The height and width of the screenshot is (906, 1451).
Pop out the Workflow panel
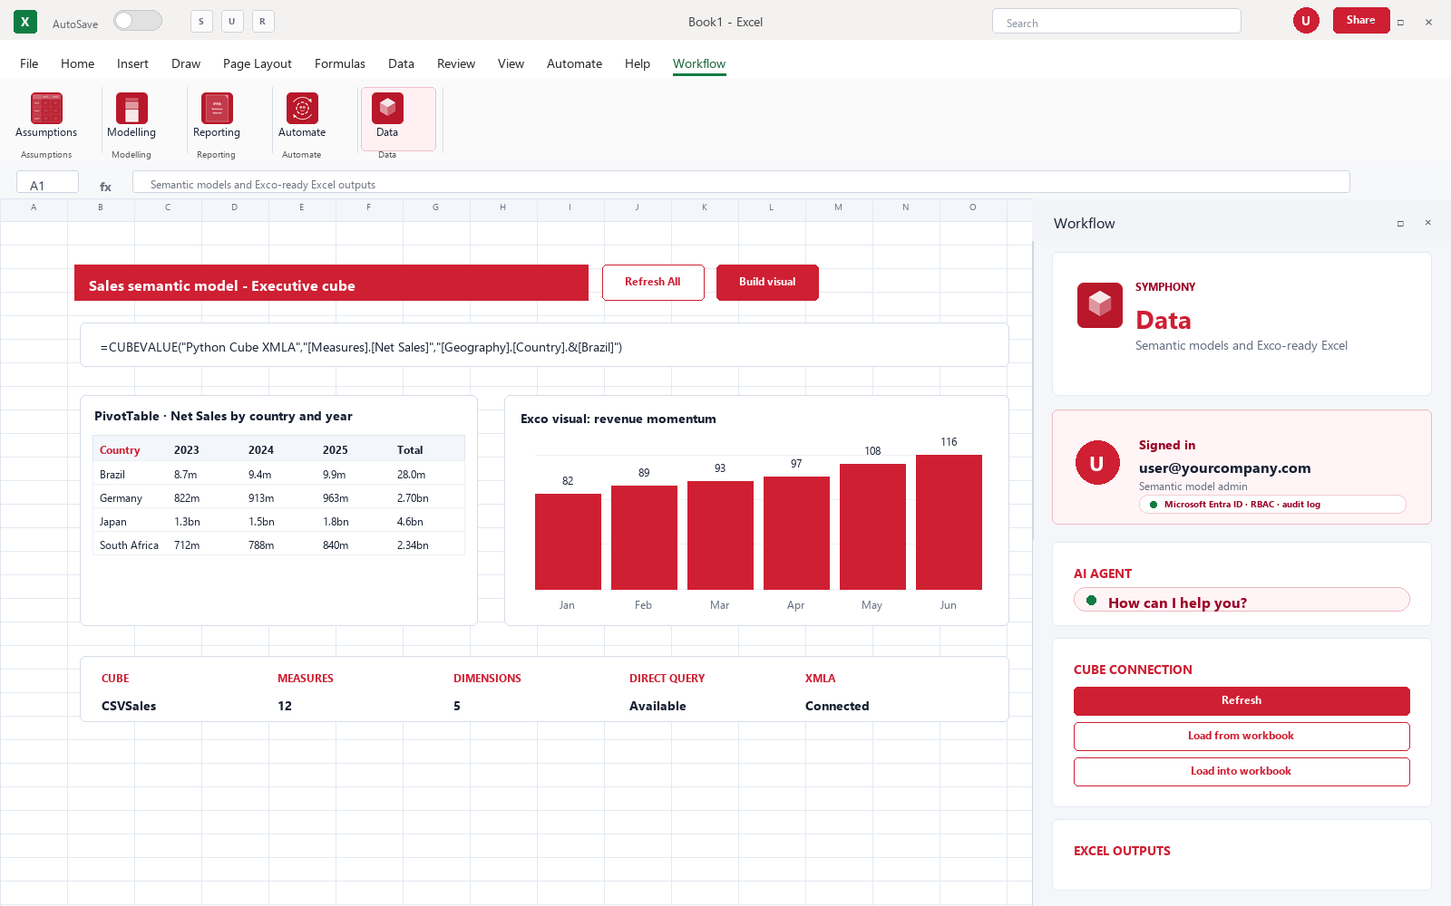pos(1400,223)
